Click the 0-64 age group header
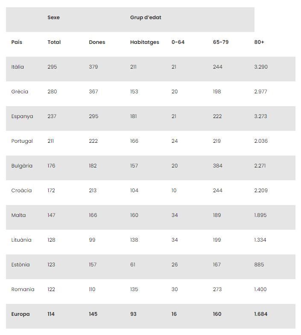The width and height of the screenshot is (301, 335). [178, 42]
